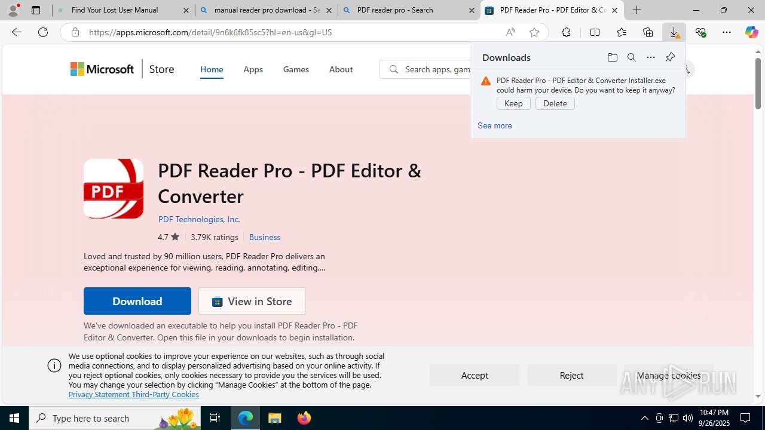Toggle Split screen icon
The image size is (765, 430).
point(595,32)
